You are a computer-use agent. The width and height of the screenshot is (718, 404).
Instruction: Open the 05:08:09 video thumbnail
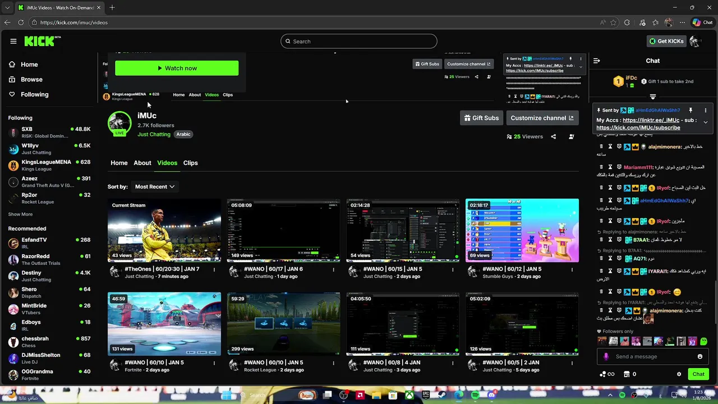[283, 230]
